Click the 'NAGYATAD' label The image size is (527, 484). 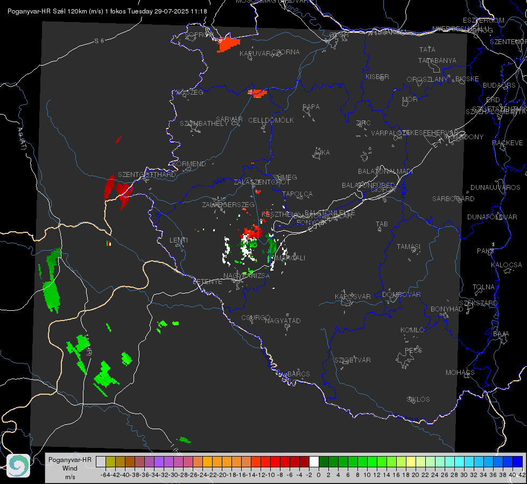tap(283, 321)
